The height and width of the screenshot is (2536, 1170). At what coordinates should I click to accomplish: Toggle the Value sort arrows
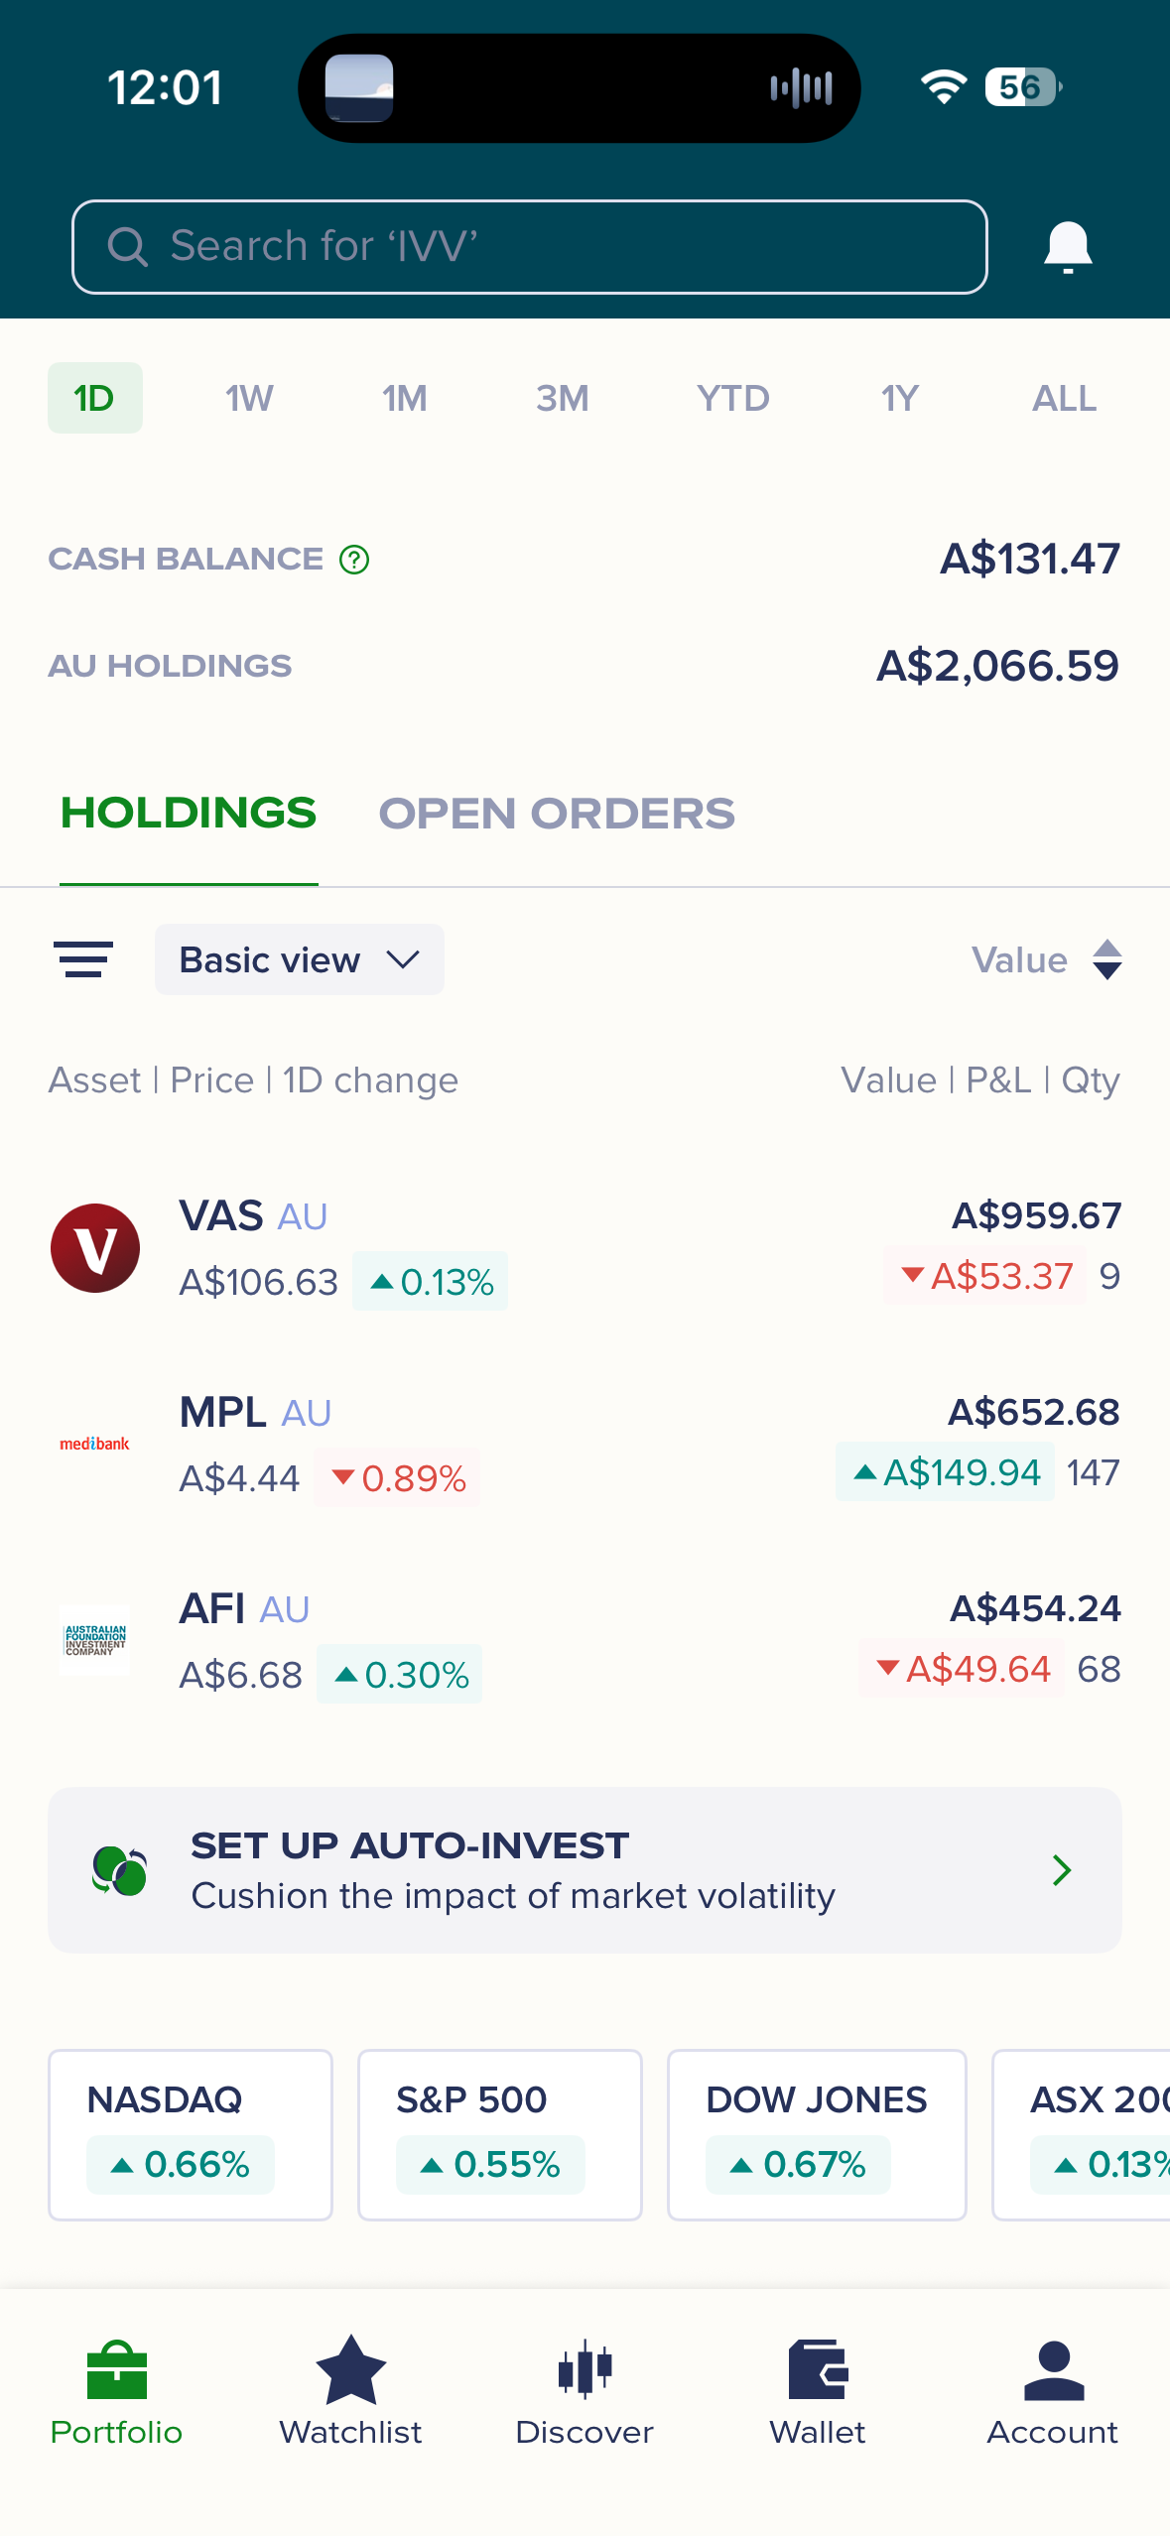(1106, 959)
